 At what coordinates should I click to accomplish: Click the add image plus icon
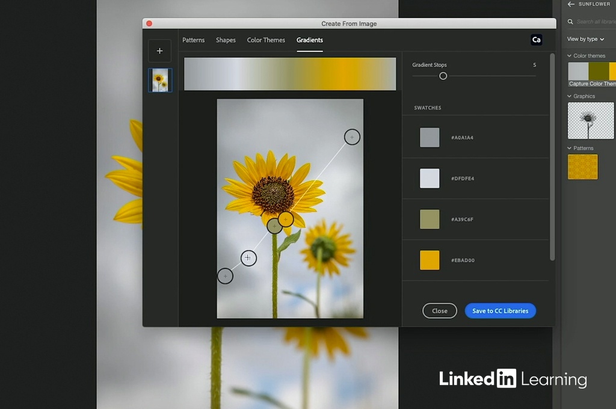[x=159, y=51]
